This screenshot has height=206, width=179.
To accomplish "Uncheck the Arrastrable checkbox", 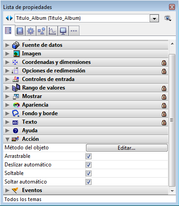I will coord(88,157).
